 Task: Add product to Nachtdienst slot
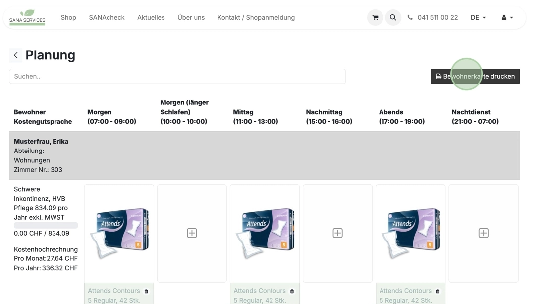(x=483, y=233)
